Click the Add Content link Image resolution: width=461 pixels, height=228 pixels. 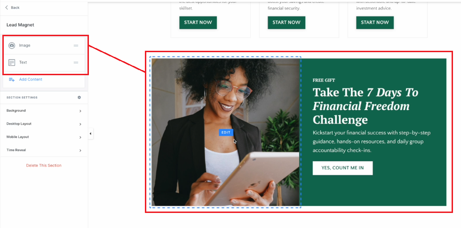click(31, 79)
